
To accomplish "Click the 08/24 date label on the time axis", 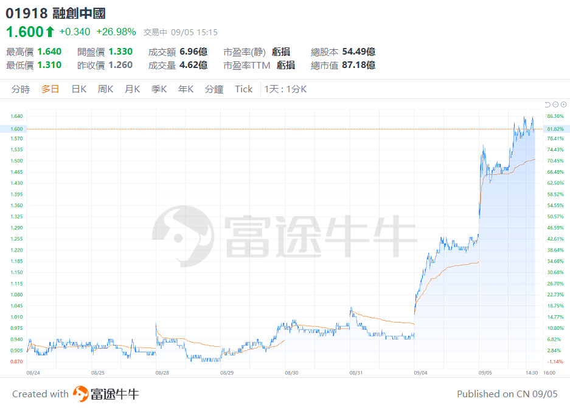I will tap(33, 373).
